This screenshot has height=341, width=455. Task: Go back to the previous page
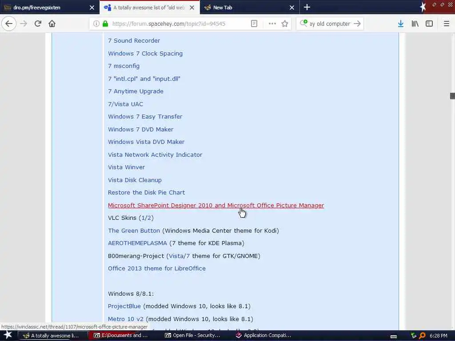[x=9, y=24]
